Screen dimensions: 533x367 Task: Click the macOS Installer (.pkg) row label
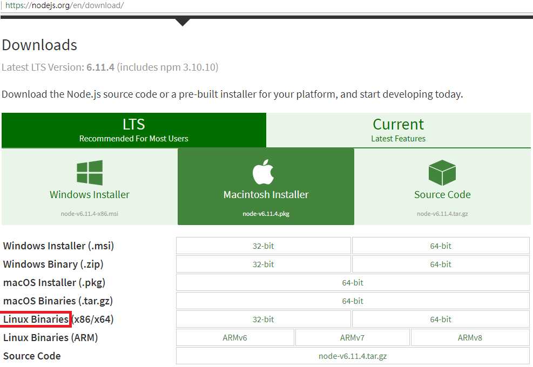54,282
